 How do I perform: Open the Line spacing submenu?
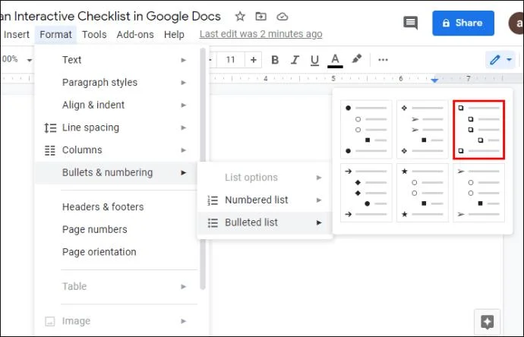pos(115,128)
